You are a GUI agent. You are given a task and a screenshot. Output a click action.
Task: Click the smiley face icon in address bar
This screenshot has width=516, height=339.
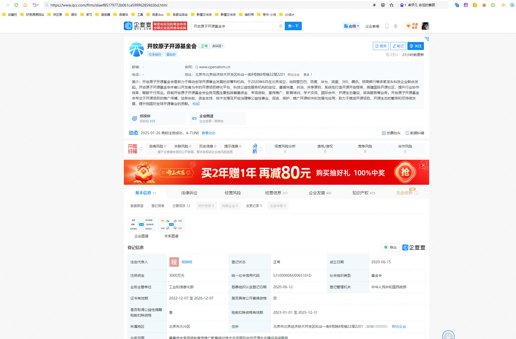pos(383,5)
